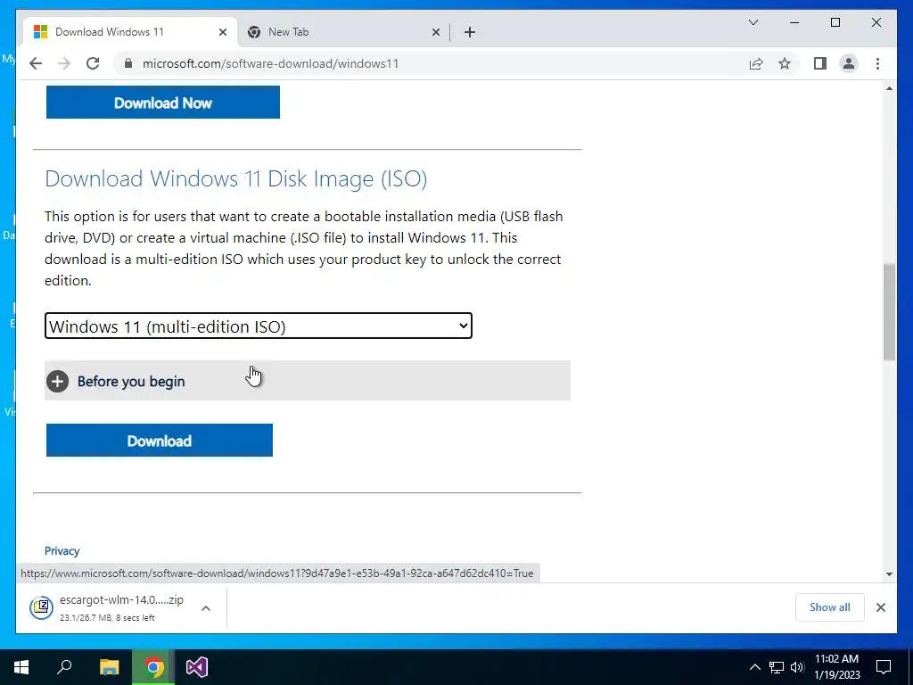Open network status tray icon

[777, 667]
